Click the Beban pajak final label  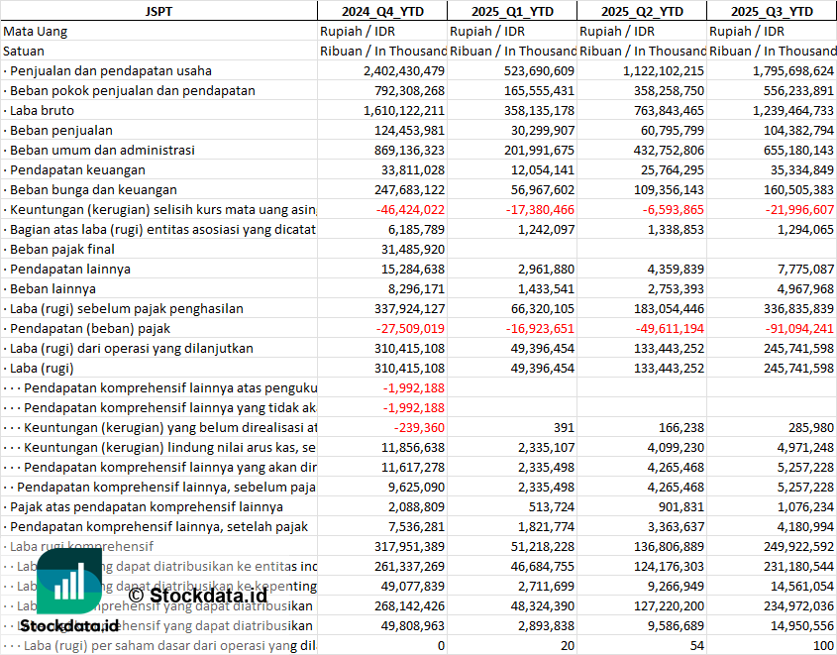pos(62,250)
